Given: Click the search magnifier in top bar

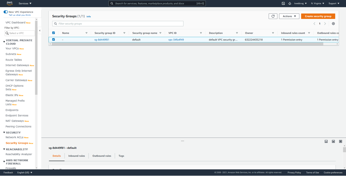Looking at the screenshot, I should (x=112, y=3).
